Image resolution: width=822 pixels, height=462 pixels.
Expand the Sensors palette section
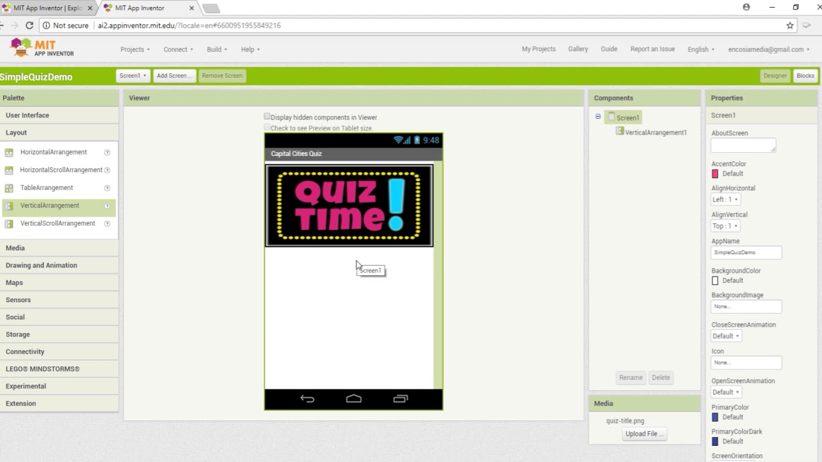click(59, 300)
